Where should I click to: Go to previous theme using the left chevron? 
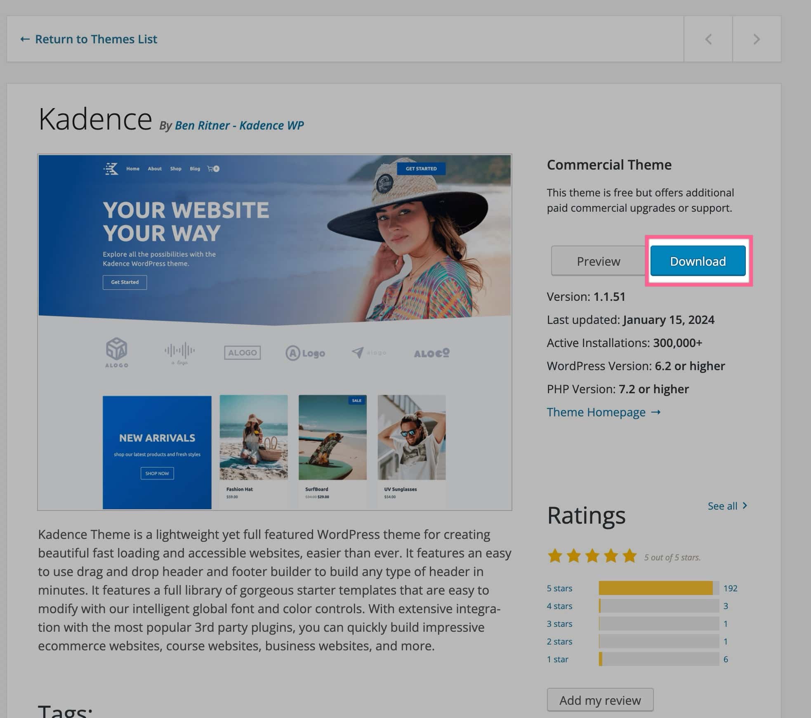tap(708, 39)
